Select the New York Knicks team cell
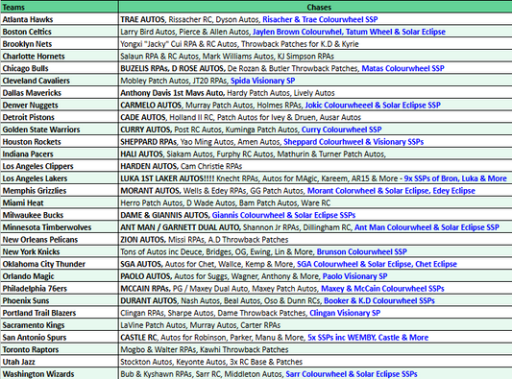The width and height of the screenshot is (512, 379). click(x=60, y=251)
